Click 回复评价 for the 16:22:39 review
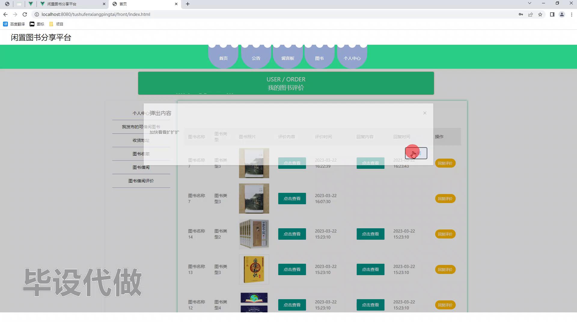Screen dimensions: 577x322 click(x=445, y=163)
